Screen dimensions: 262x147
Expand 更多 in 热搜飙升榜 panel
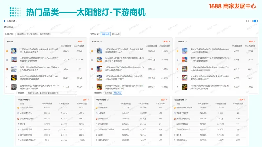[x=86, y=100]
